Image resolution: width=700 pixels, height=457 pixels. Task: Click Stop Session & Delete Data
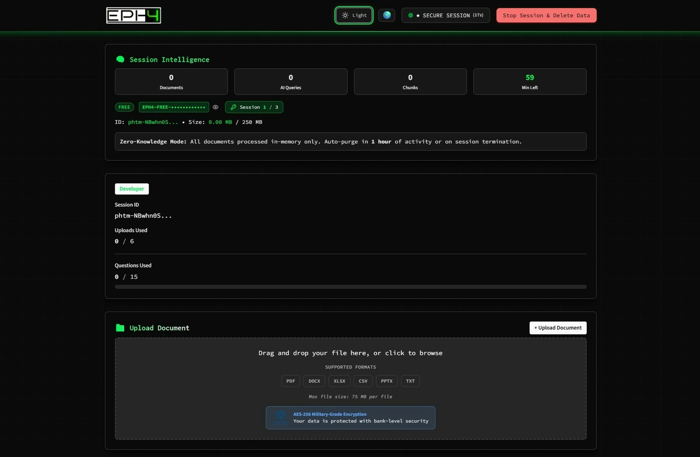tap(546, 15)
